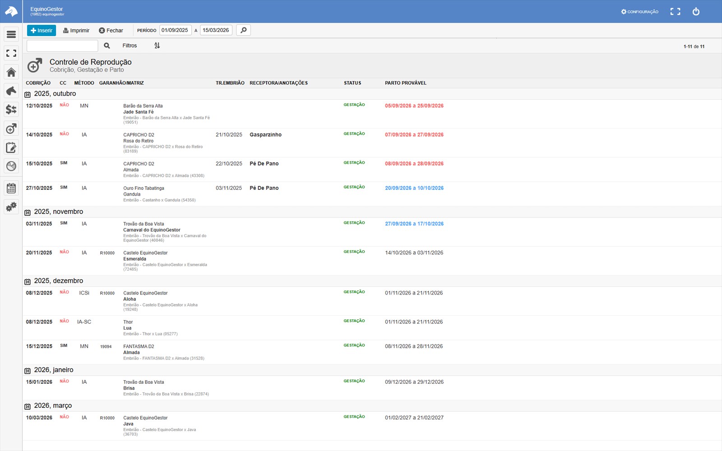
Task: Open the calendar icon in sidebar
Action: (11, 188)
